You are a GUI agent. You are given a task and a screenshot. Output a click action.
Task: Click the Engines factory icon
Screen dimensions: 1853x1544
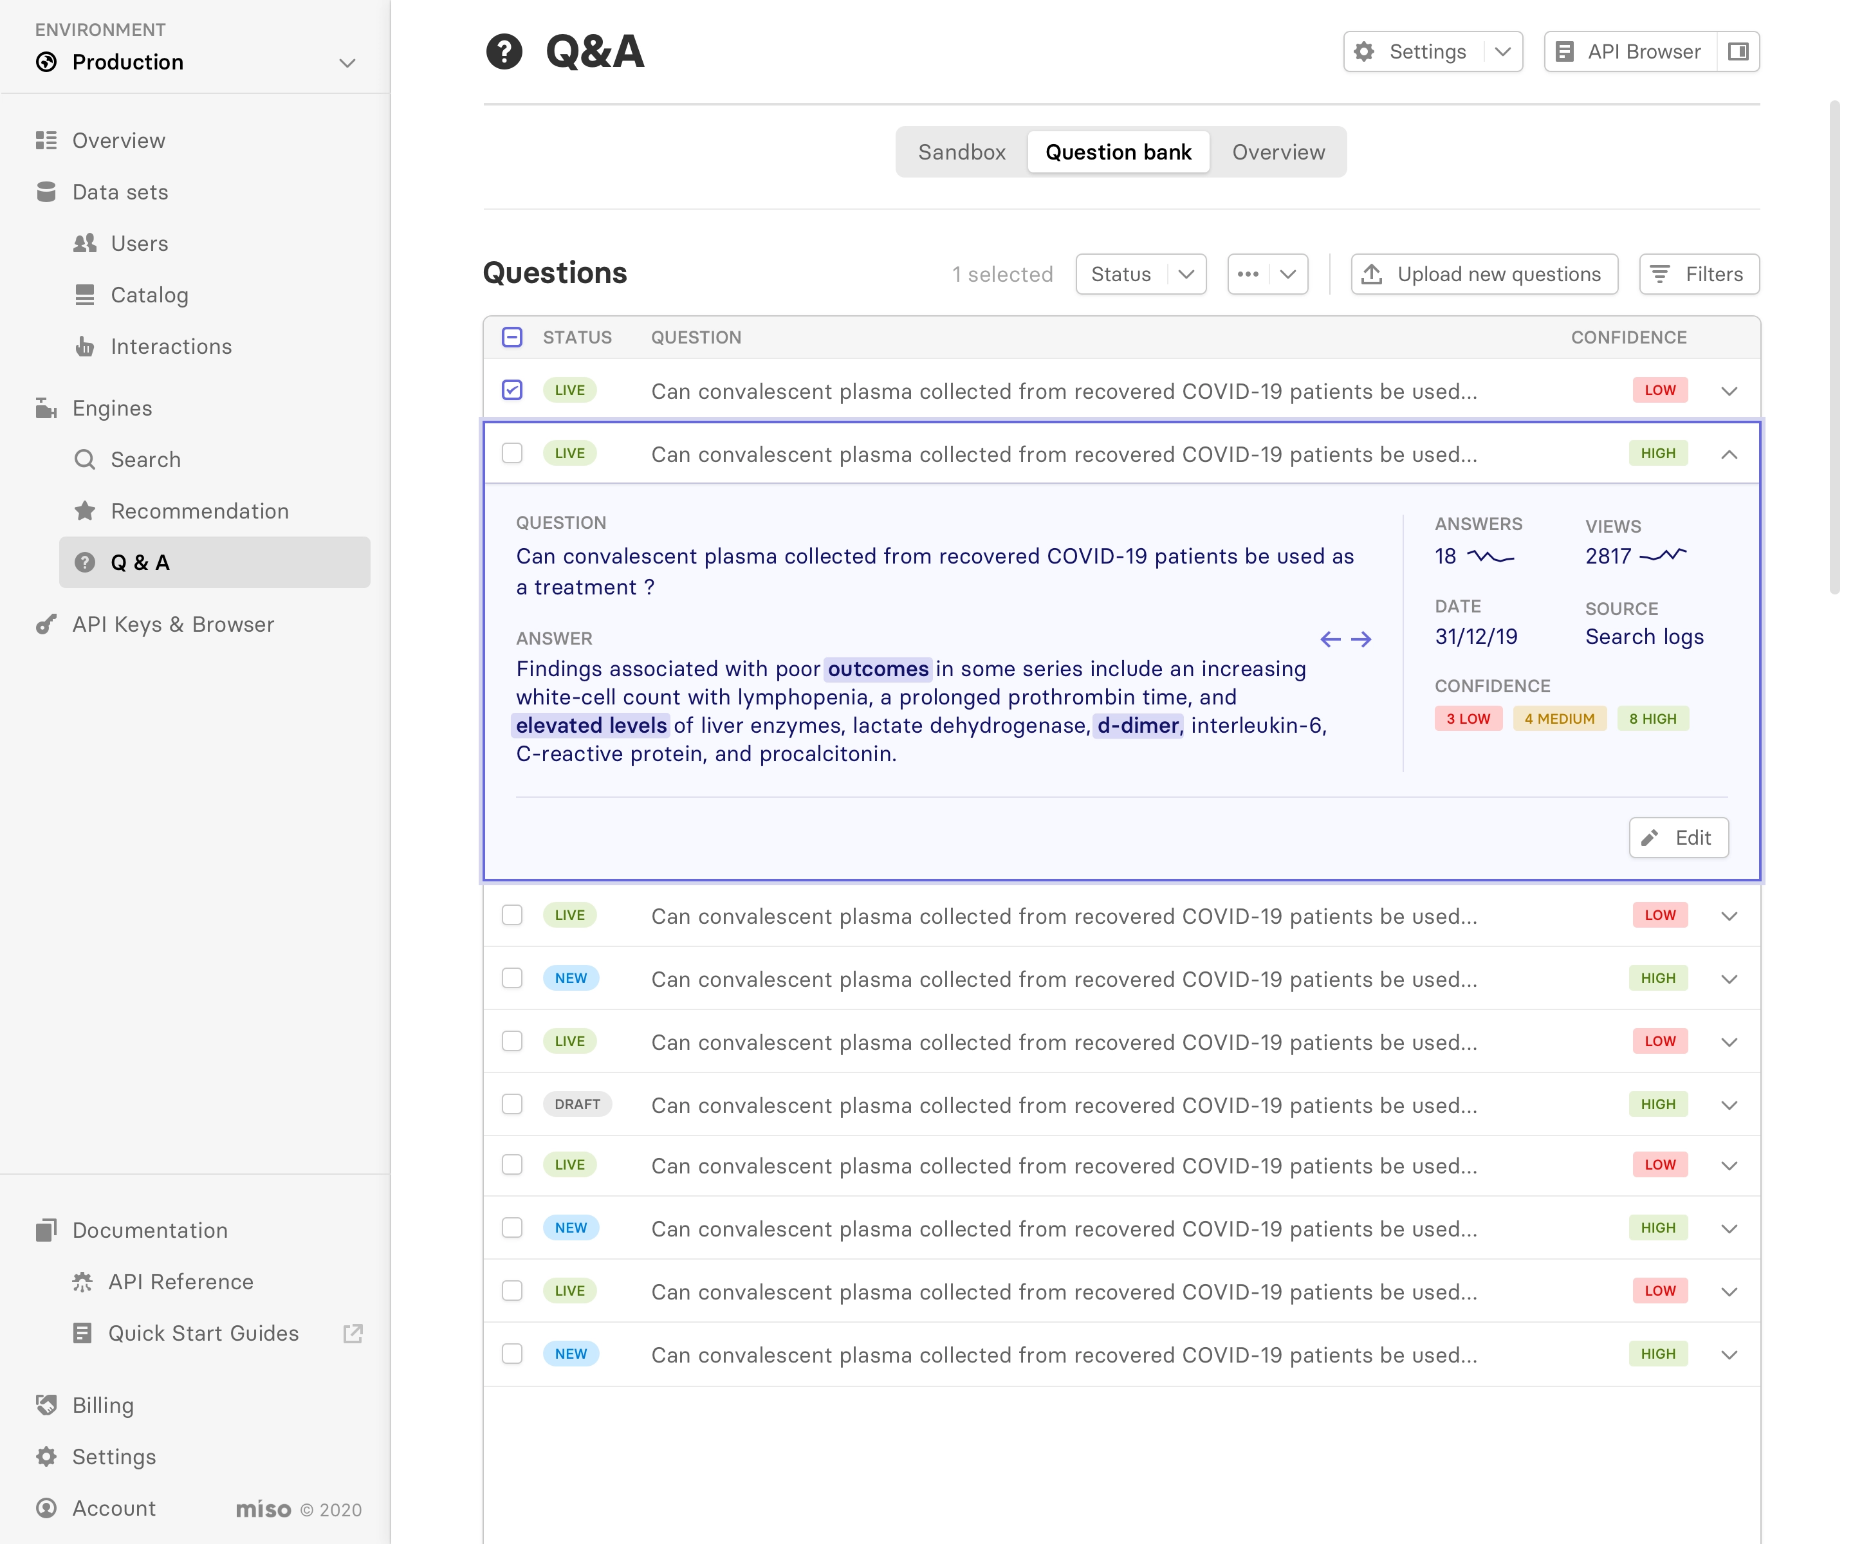[46, 408]
